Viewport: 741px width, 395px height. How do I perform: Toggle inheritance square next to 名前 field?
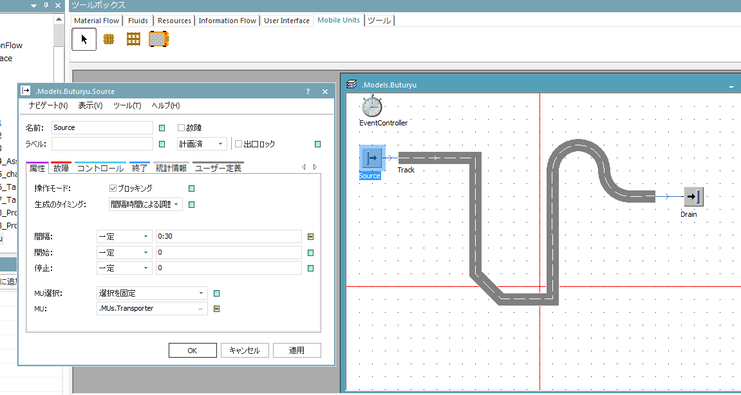162,128
